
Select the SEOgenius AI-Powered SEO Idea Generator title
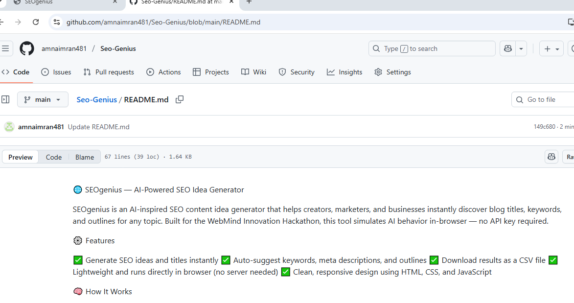pyautogui.click(x=164, y=190)
